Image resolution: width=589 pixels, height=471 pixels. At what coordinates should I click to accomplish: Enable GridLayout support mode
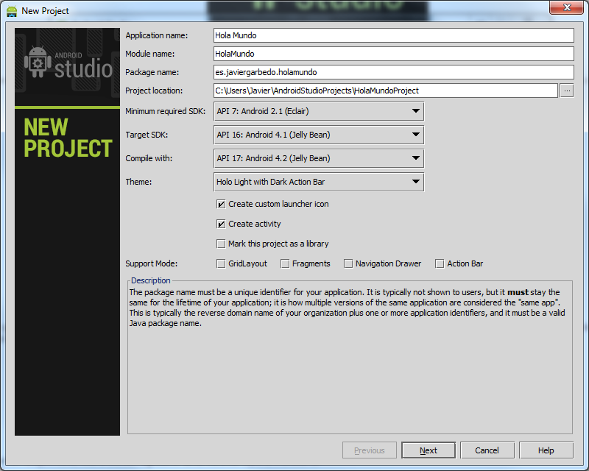pyautogui.click(x=221, y=263)
